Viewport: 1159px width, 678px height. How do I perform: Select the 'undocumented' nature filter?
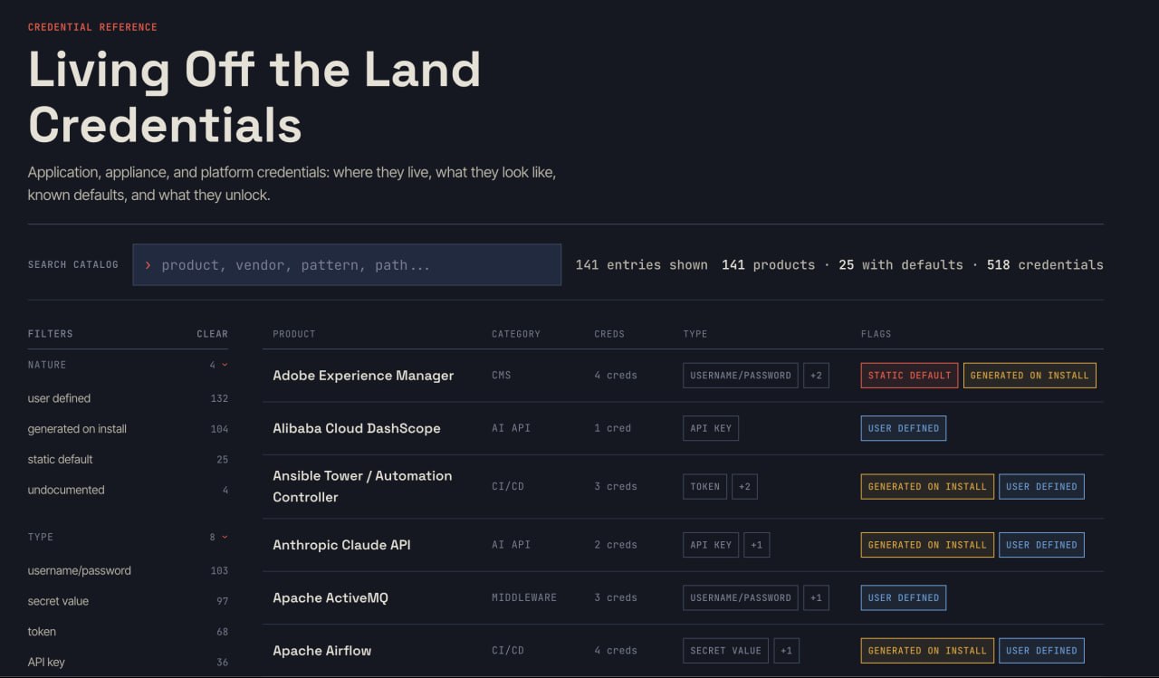(128, 490)
